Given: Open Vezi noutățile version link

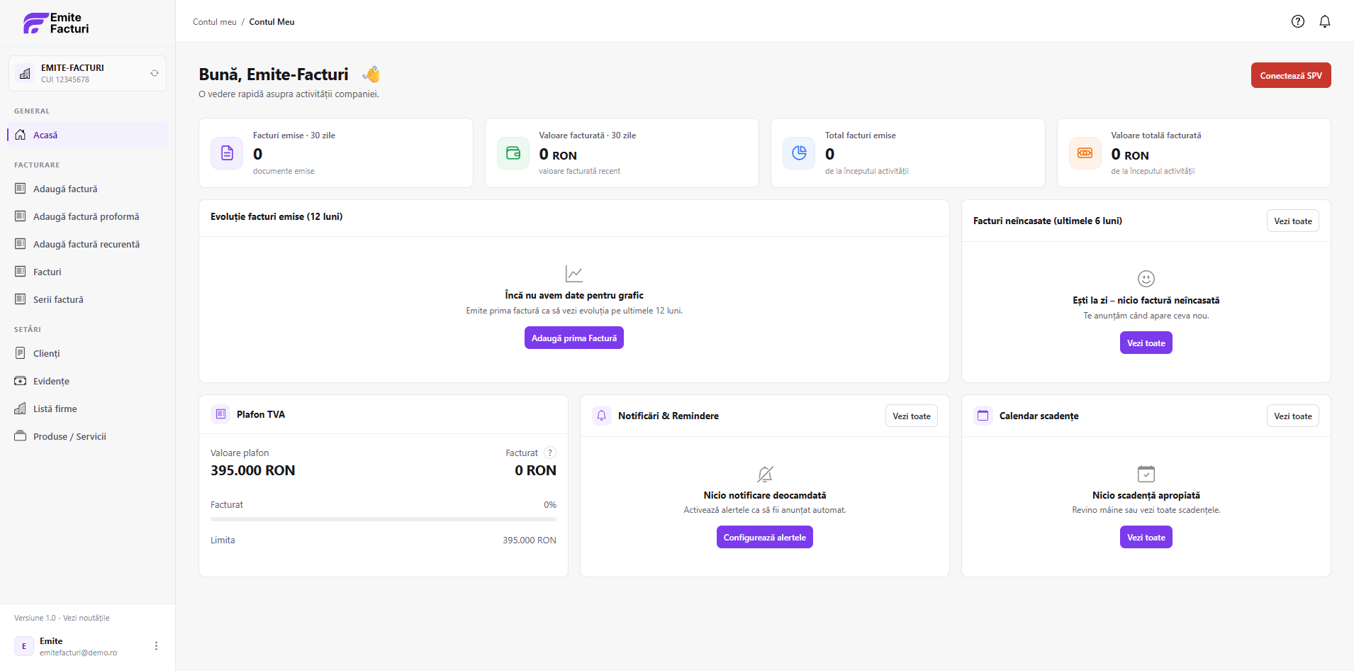Looking at the screenshot, I should coord(86,618).
